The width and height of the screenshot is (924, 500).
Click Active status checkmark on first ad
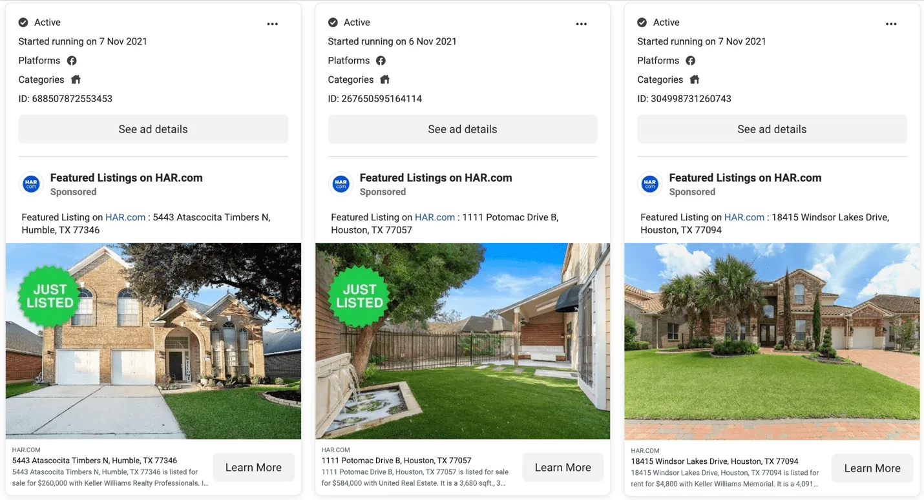pyautogui.click(x=23, y=23)
